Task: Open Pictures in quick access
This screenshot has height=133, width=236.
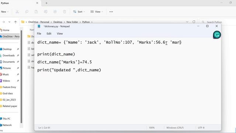Action: pyautogui.click(x=7, y=68)
